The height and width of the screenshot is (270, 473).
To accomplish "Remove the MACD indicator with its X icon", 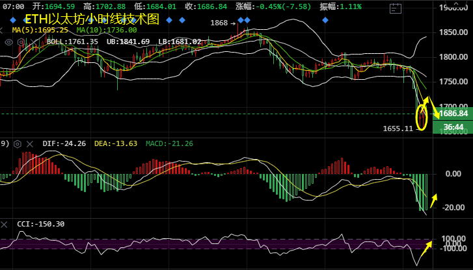I will (29, 144).
